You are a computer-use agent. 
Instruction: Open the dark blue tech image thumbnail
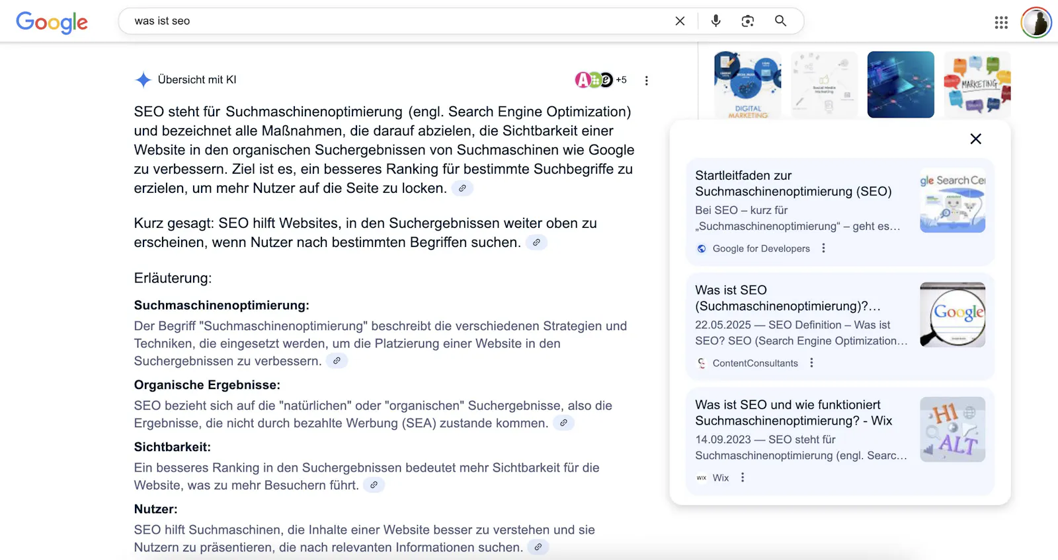pos(901,85)
